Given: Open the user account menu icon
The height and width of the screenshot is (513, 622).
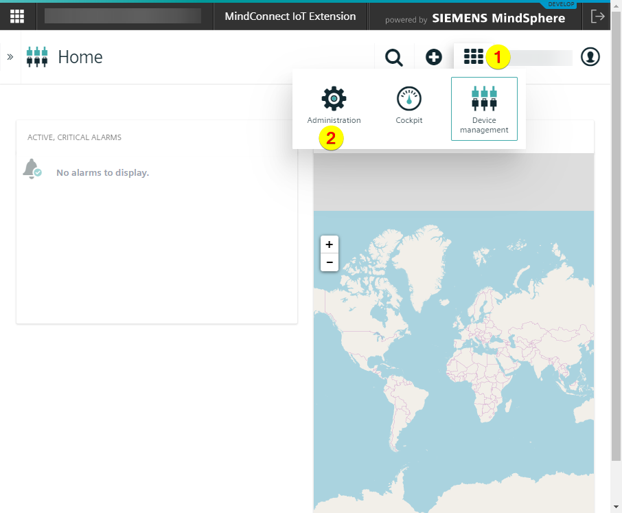Looking at the screenshot, I should 590,57.
